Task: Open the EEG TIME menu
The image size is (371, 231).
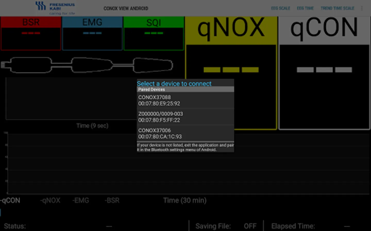Action: (x=305, y=8)
